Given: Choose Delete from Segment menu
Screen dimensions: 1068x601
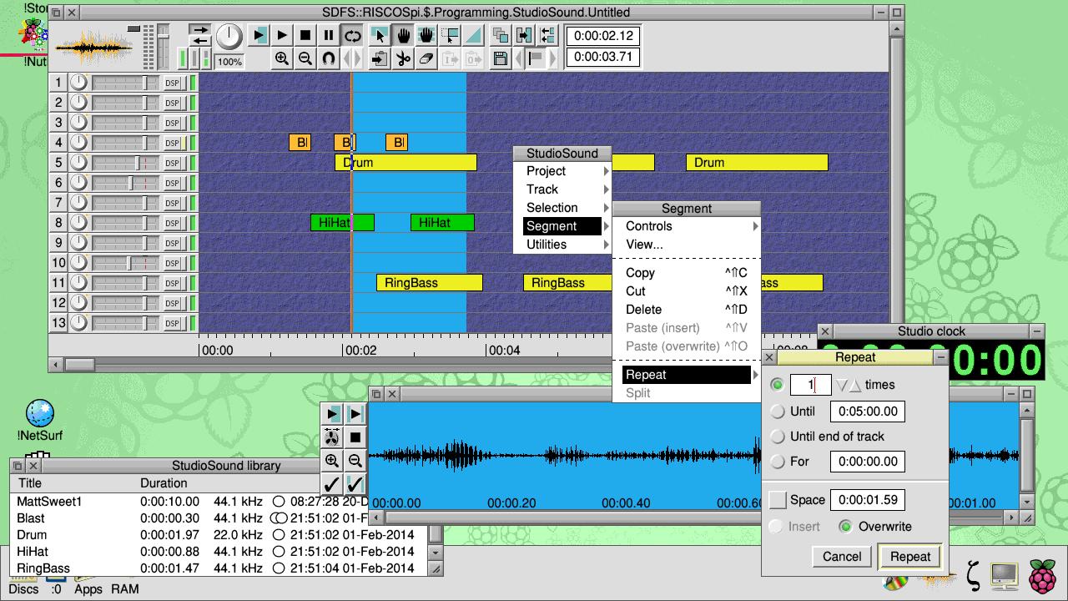Looking at the screenshot, I should (687, 310).
